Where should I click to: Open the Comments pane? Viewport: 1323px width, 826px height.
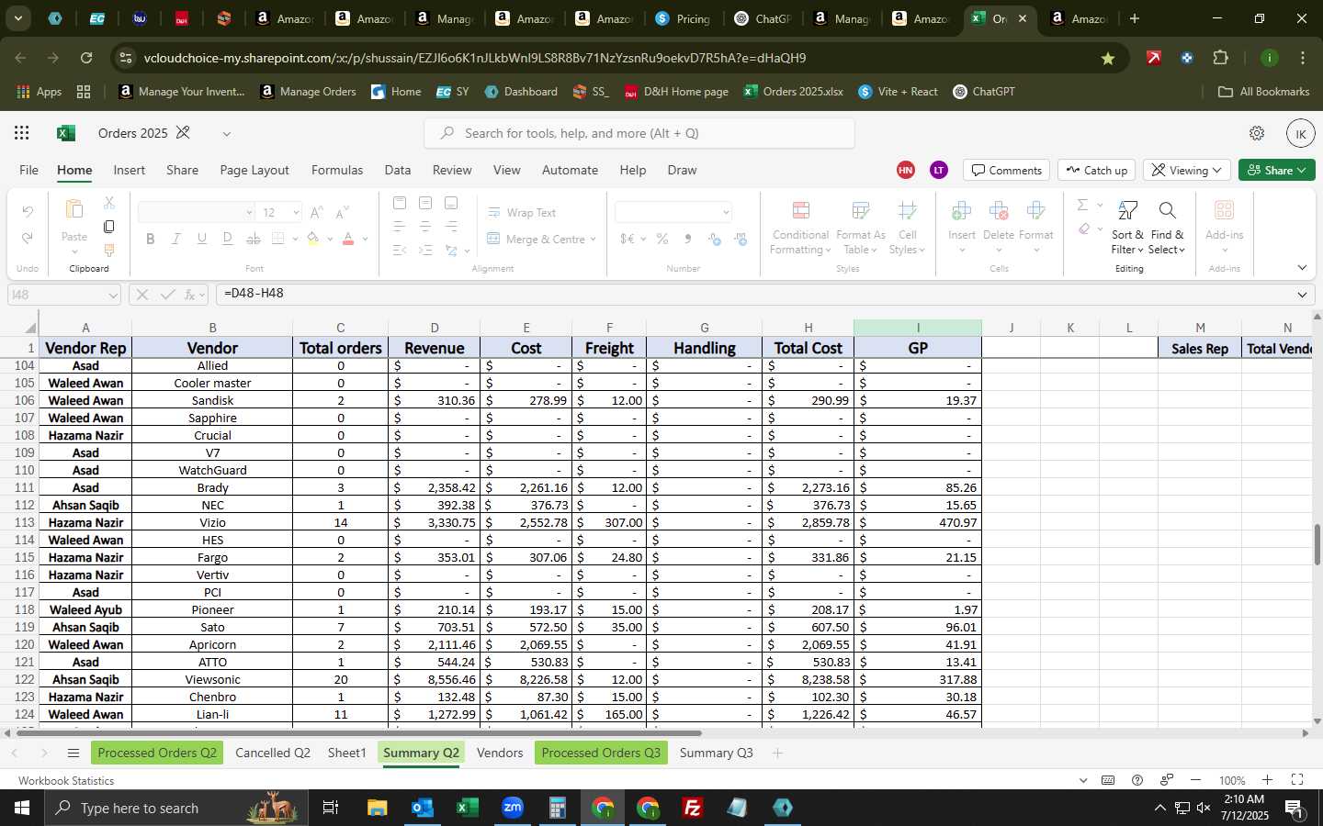click(1007, 171)
